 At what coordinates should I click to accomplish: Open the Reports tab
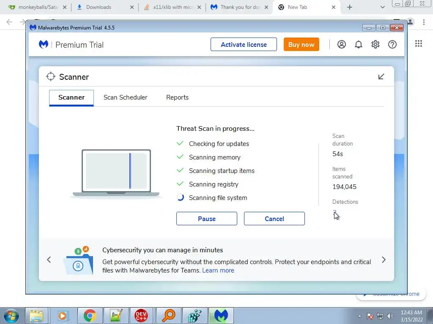coord(177,97)
